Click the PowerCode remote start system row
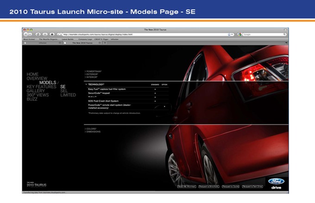This screenshot has height=203, width=315. click(x=128, y=106)
